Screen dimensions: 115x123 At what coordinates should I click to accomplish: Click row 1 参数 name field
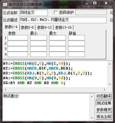coord(18,38)
